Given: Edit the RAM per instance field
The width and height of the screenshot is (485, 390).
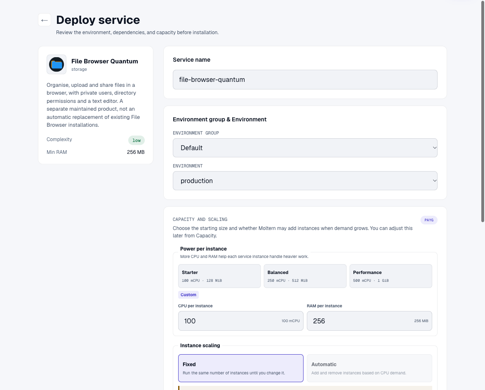Looking at the screenshot, I should pos(370,321).
